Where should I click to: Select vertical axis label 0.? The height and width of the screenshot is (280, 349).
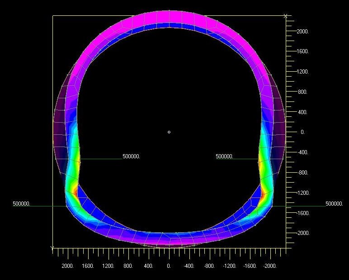point(303,132)
